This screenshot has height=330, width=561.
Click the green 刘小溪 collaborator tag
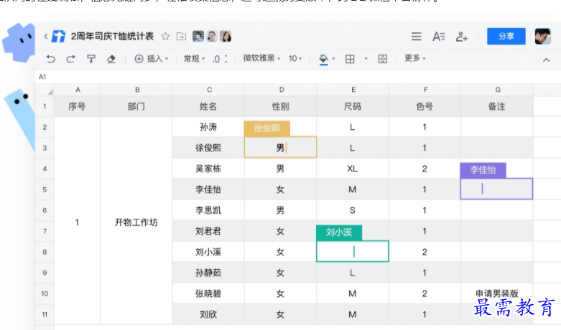point(339,232)
